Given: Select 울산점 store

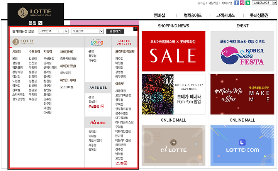Looking at the screenshot, I should tap(47, 76).
